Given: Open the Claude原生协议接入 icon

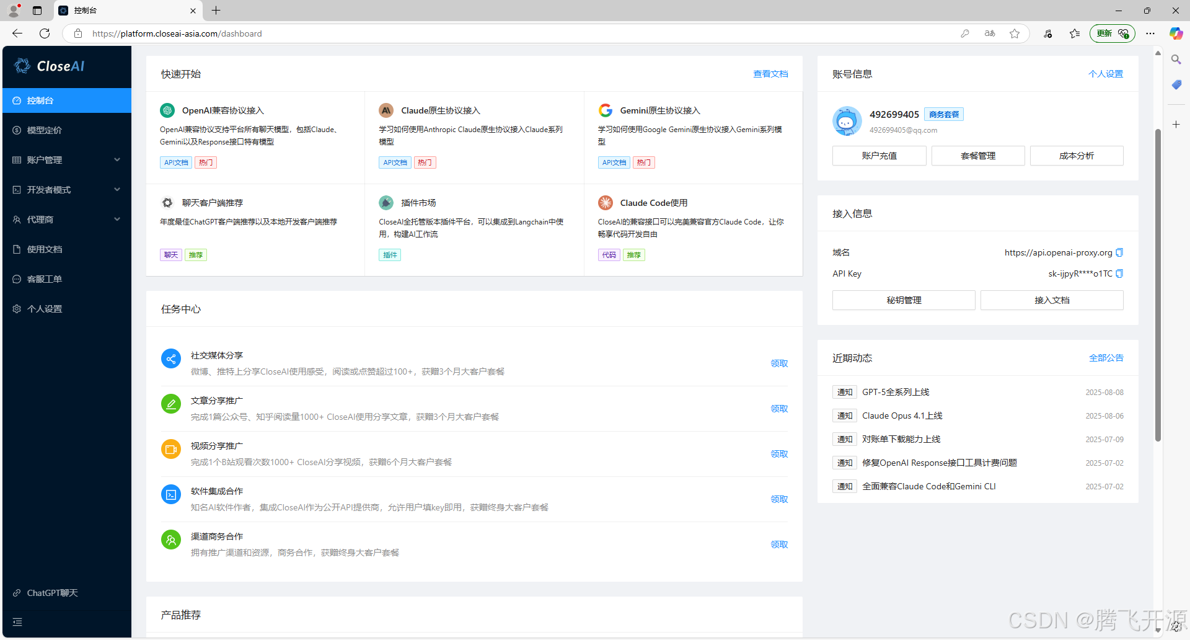Looking at the screenshot, I should click(x=386, y=110).
